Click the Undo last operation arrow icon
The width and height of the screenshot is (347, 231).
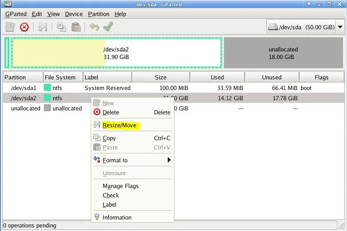[94, 27]
